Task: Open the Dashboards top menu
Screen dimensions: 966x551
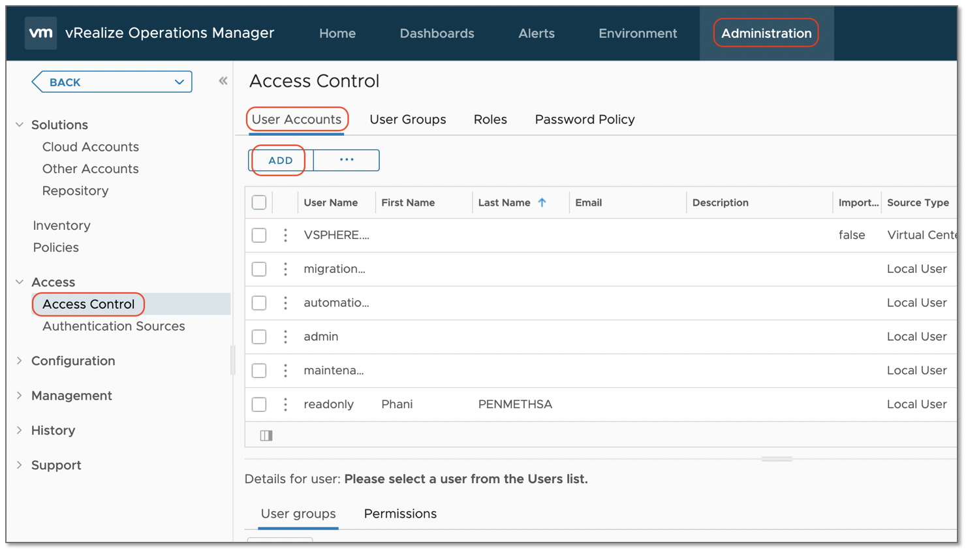Action: (437, 33)
